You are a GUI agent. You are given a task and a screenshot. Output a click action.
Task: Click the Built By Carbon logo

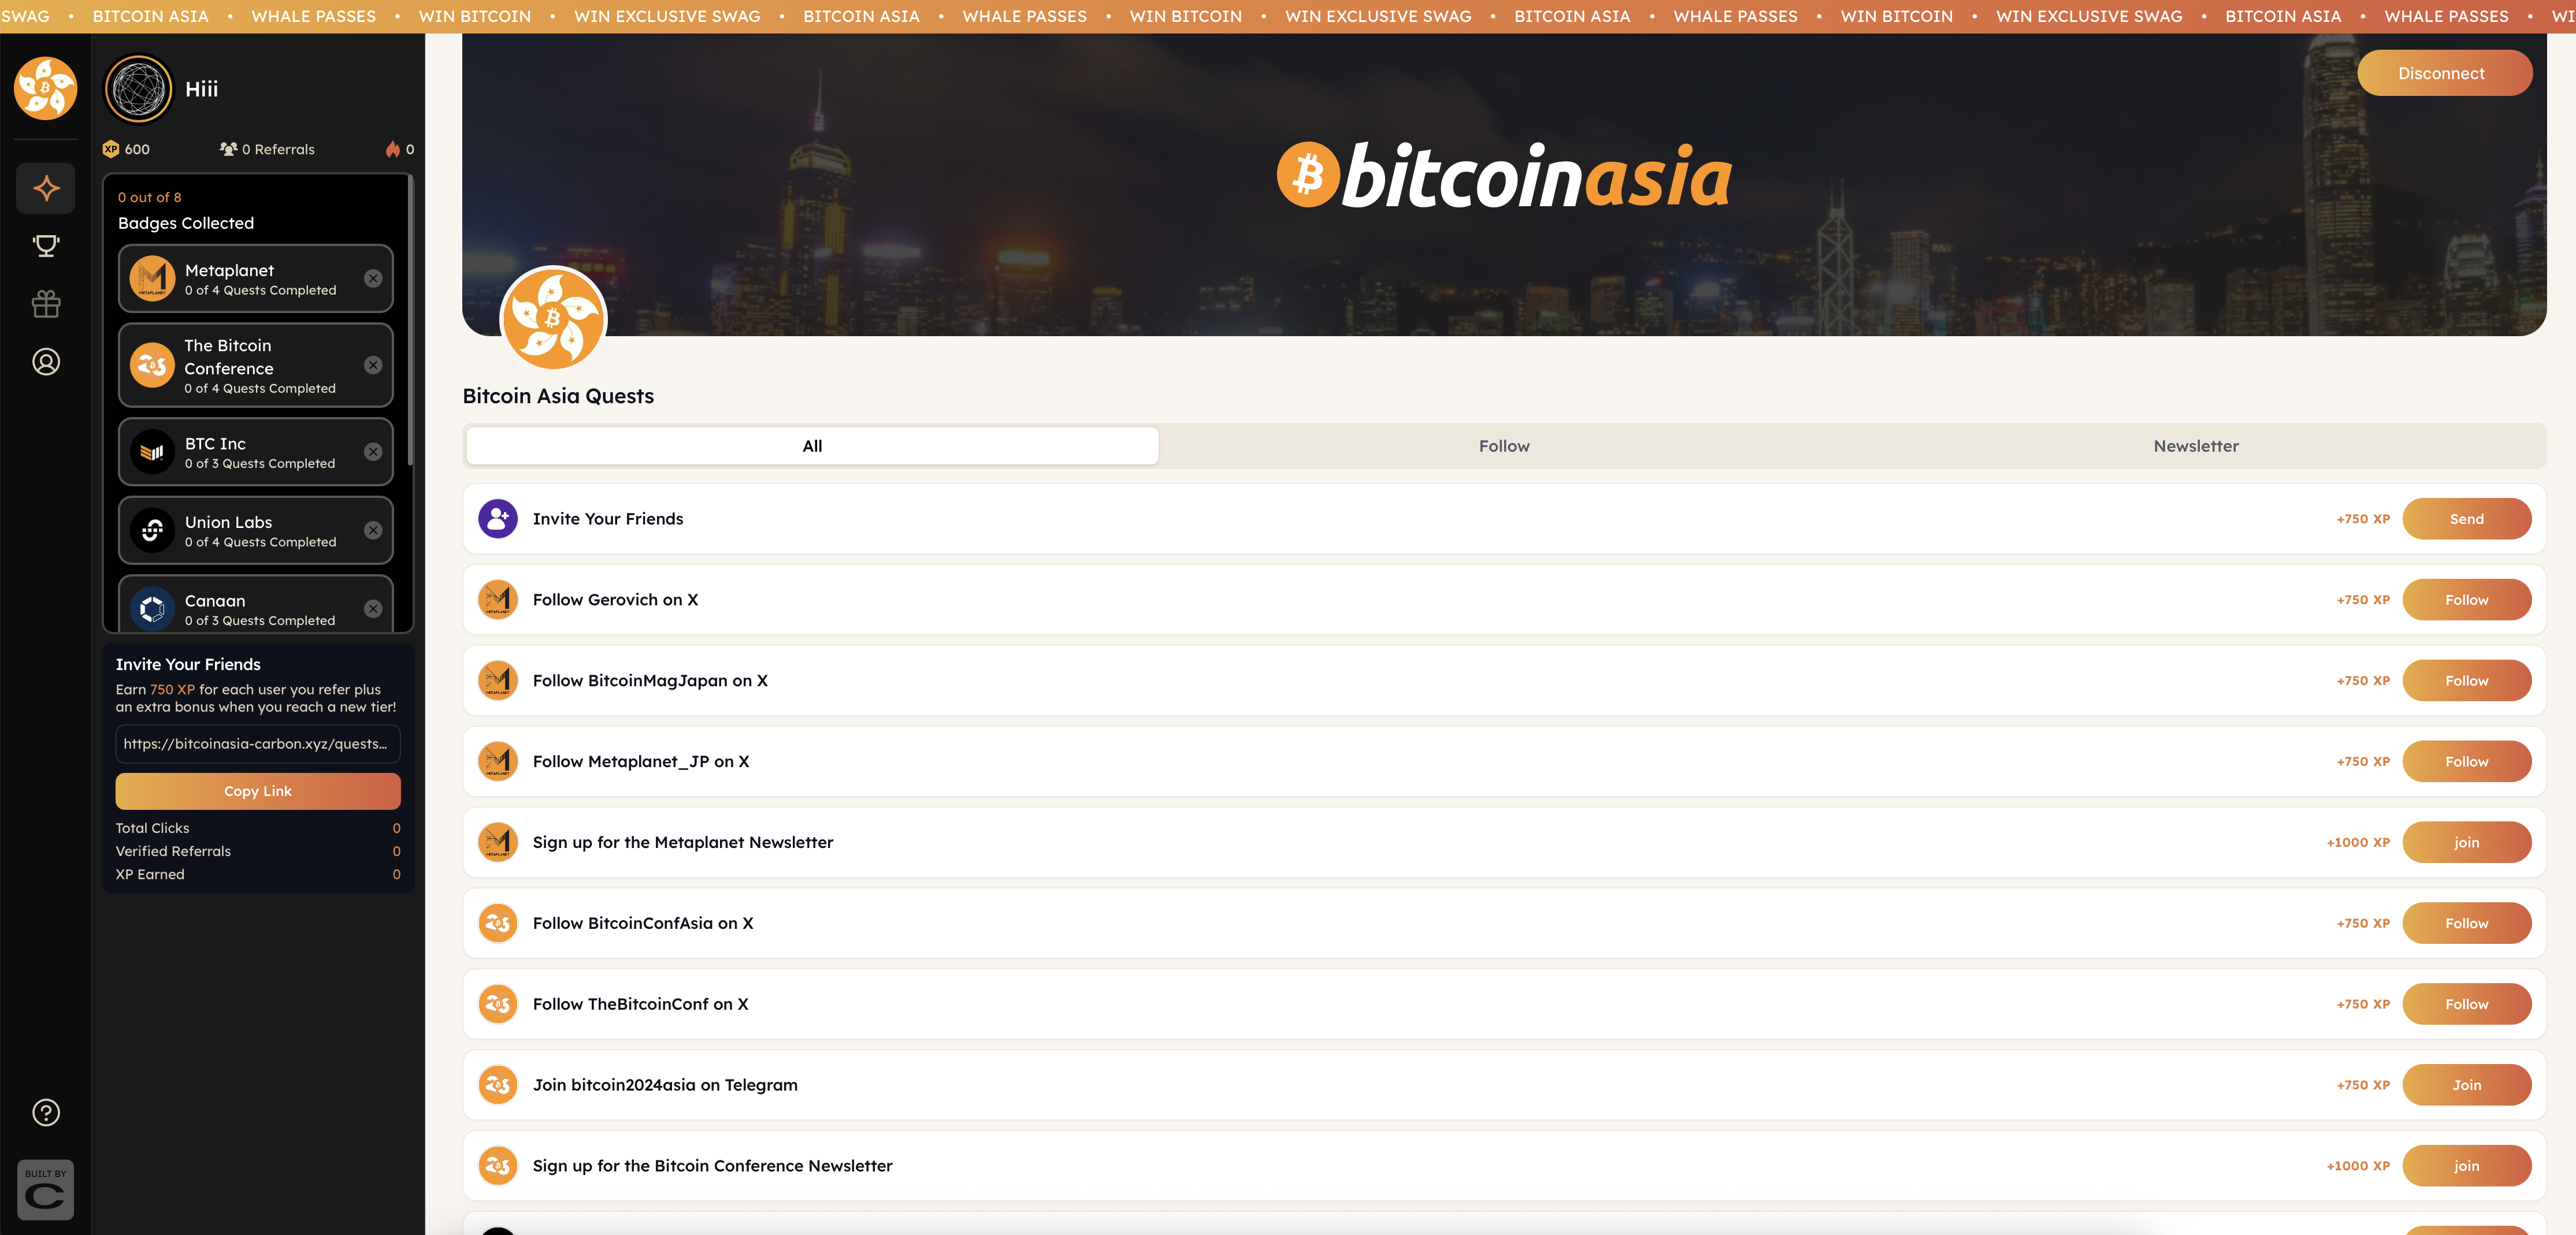pos(46,1190)
